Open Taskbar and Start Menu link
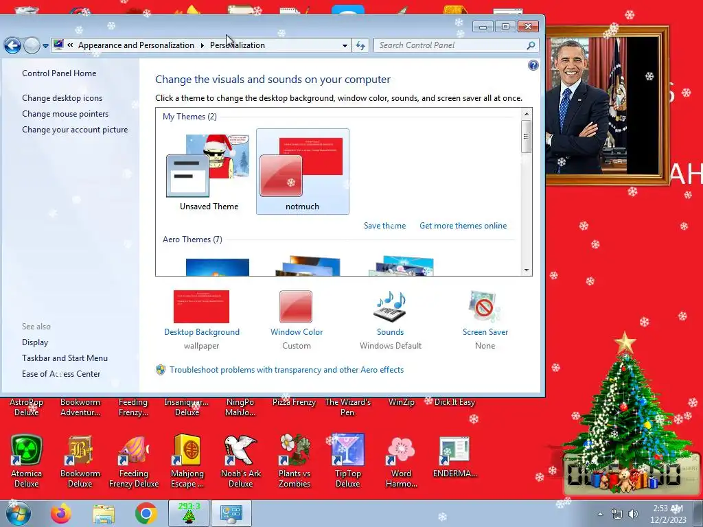Image resolution: width=703 pixels, height=527 pixels. [65, 358]
